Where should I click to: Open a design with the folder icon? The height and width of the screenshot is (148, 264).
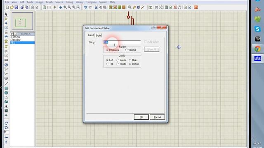tap(12, 7)
